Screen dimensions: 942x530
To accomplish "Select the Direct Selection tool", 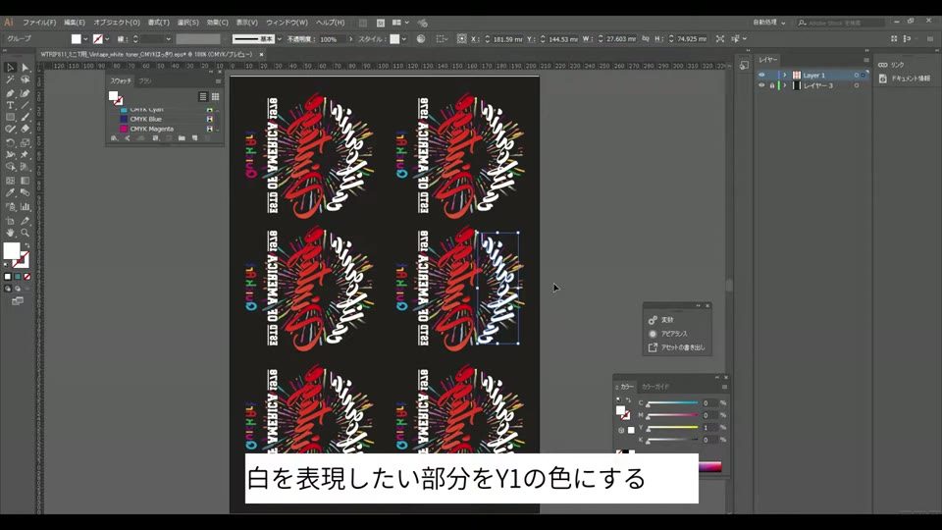I will tap(26, 68).
